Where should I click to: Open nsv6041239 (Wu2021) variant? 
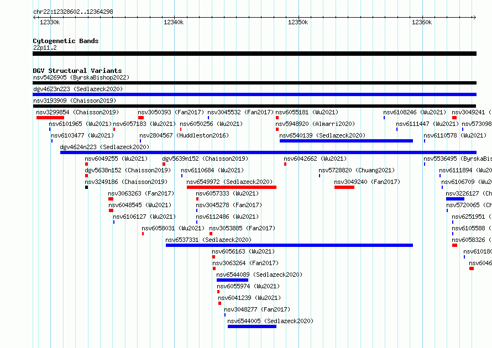(x=249, y=298)
